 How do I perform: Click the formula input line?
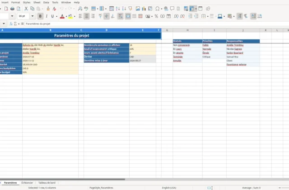[x=157, y=24]
